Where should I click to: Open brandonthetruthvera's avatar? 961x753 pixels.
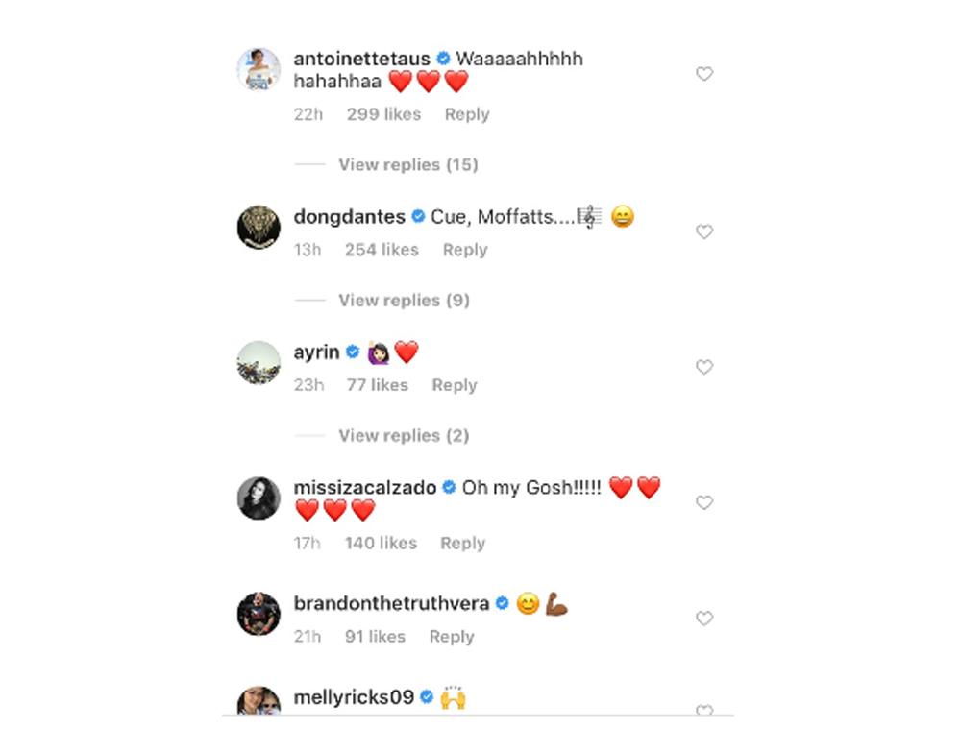coord(259,614)
